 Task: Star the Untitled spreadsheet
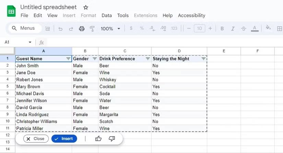[x=86, y=8]
